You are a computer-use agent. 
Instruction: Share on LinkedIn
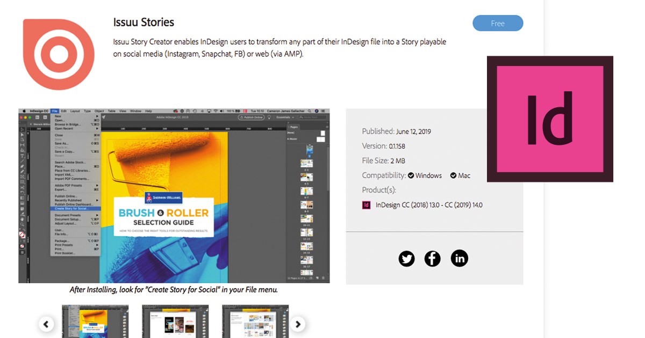click(460, 259)
